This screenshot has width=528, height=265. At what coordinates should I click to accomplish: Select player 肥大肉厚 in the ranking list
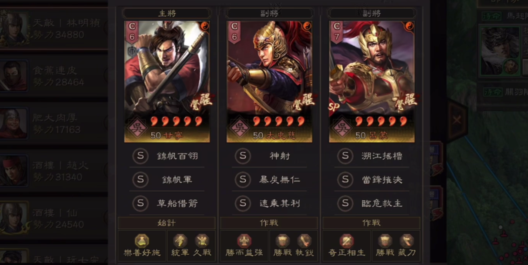(54, 124)
